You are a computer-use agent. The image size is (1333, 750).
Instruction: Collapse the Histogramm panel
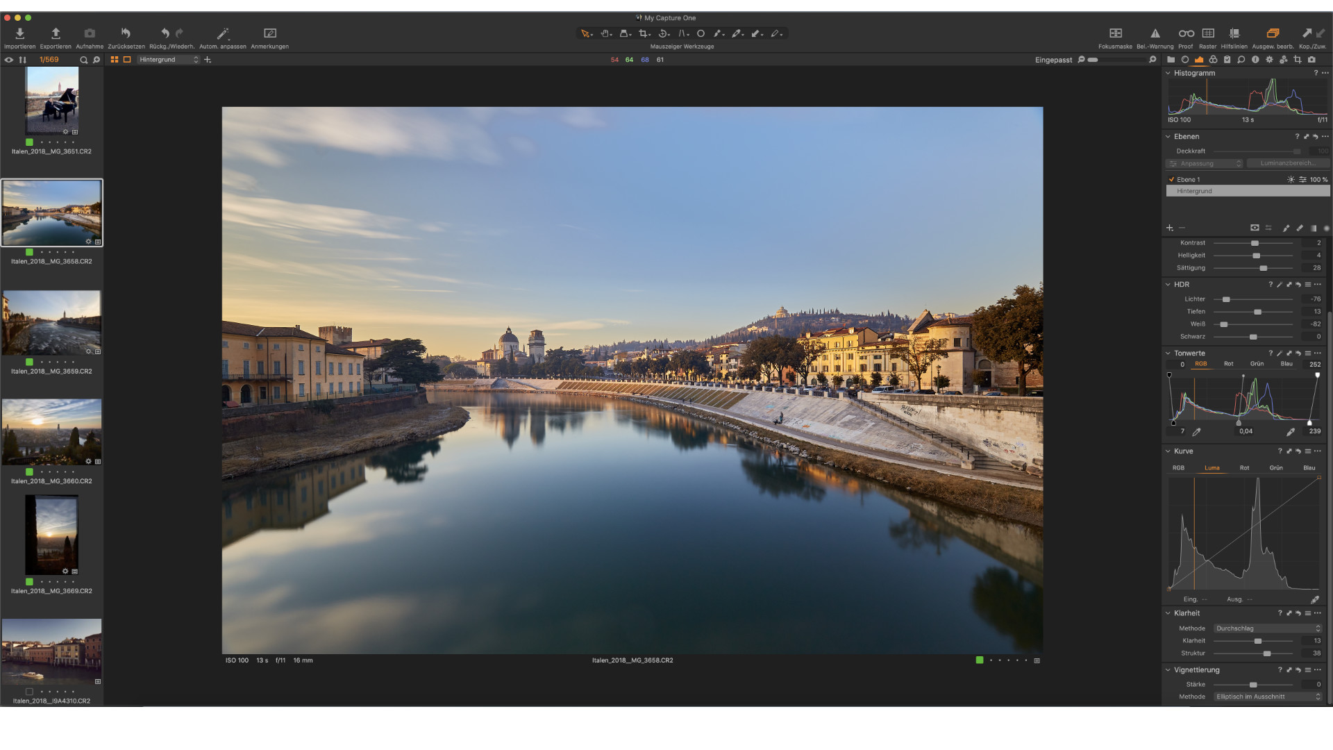pos(1168,73)
